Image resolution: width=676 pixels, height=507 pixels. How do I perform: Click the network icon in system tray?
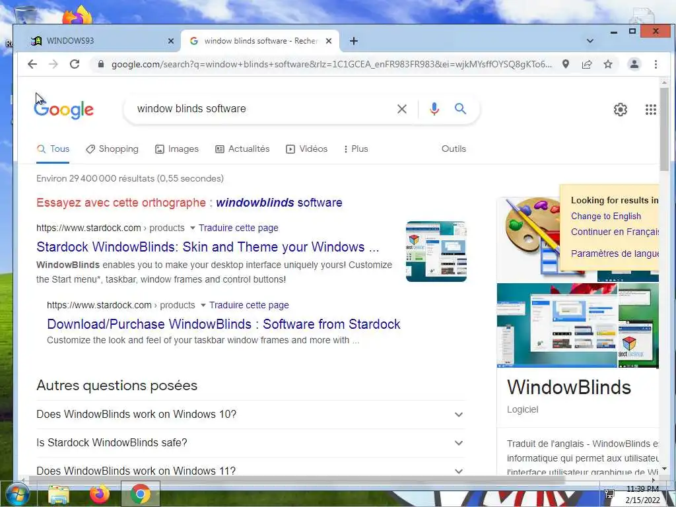click(x=609, y=494)
